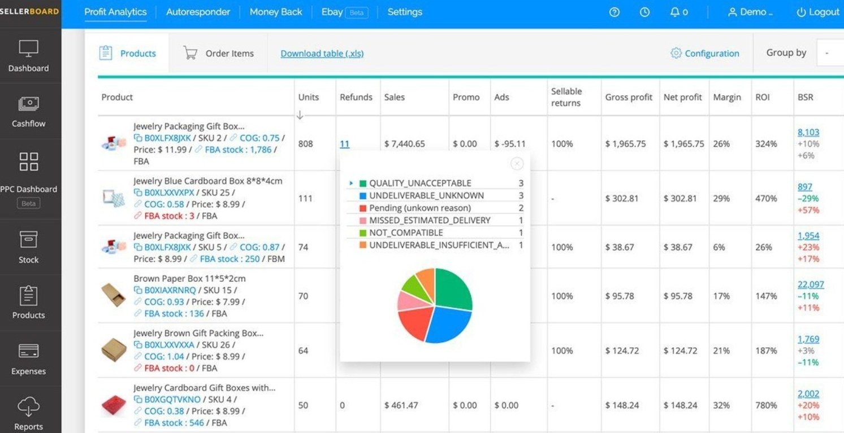Click ASIN B0XLXXVXXA link
The height and width of the screenshot is (433, 844).
169,344
